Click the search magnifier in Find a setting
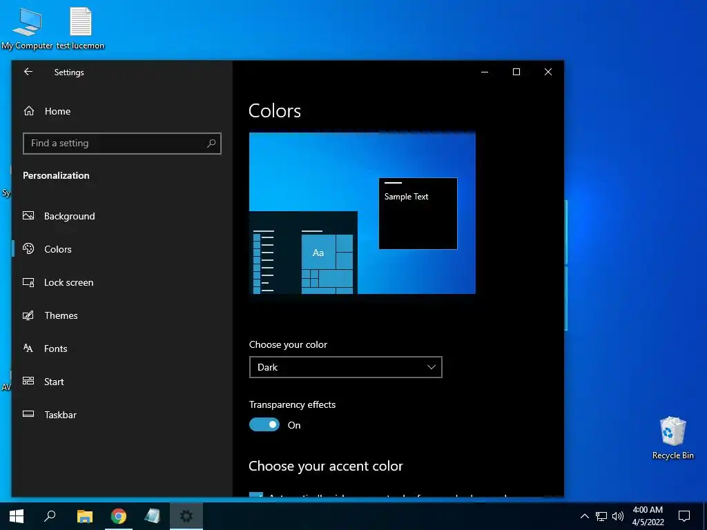707x530 pixels. 211,144
